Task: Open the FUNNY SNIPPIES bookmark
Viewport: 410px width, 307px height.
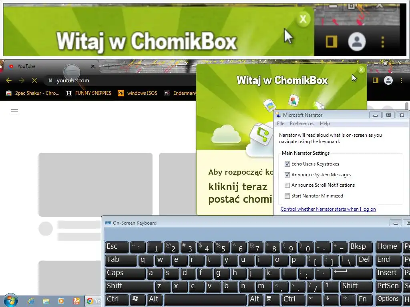Action: 88,93
